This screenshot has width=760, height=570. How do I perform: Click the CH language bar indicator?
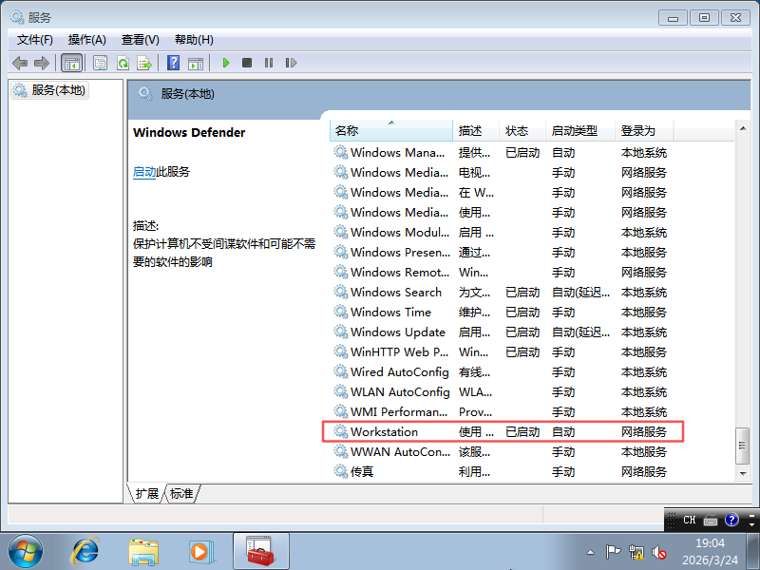(690, 520)
